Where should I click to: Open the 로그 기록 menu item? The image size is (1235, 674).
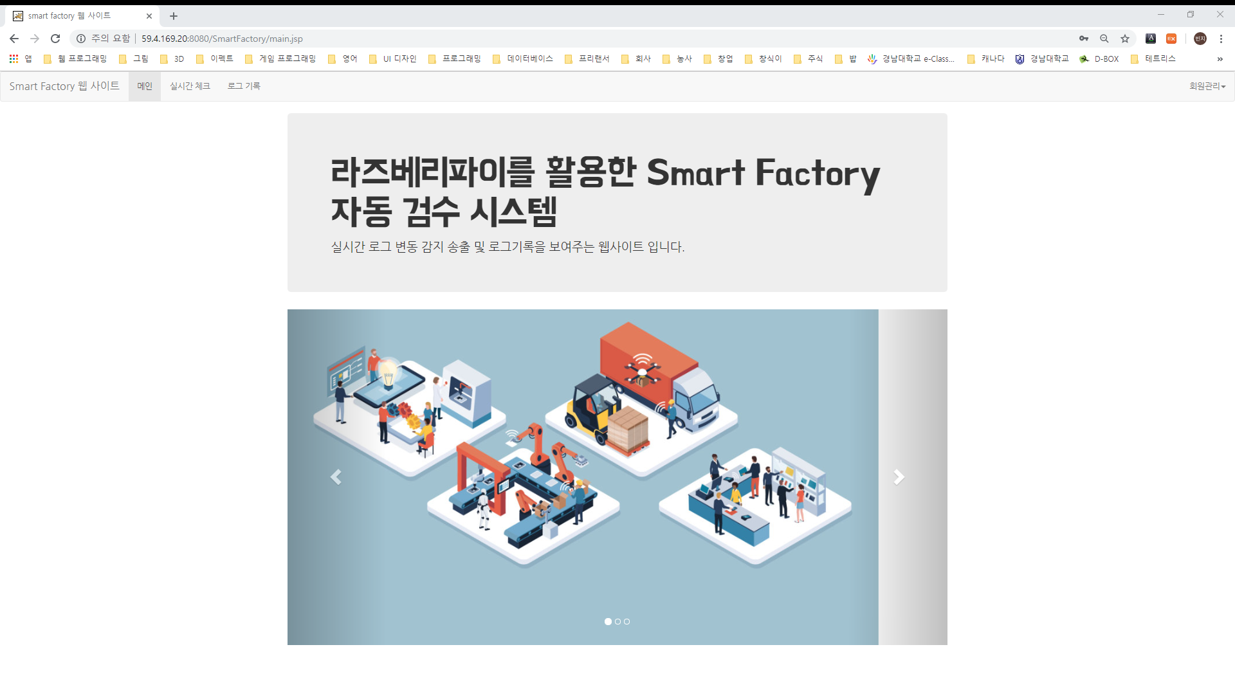[x=243, y=86]
